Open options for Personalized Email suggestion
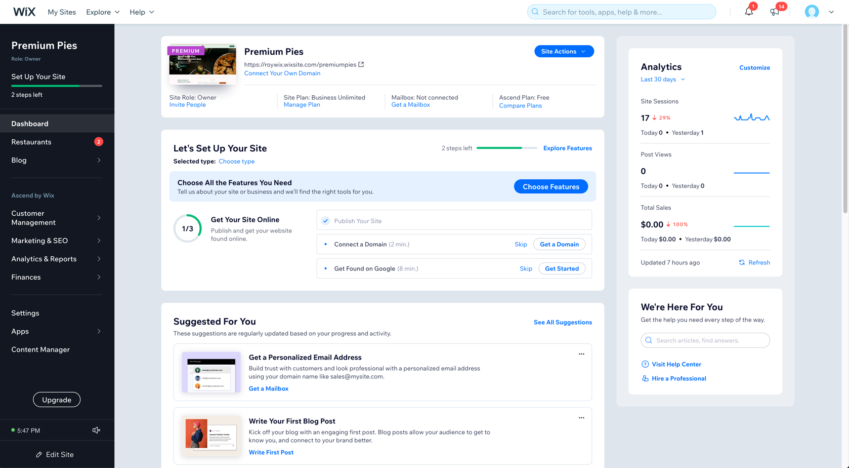Screen dimensions: 849x468 coord(581,354)
